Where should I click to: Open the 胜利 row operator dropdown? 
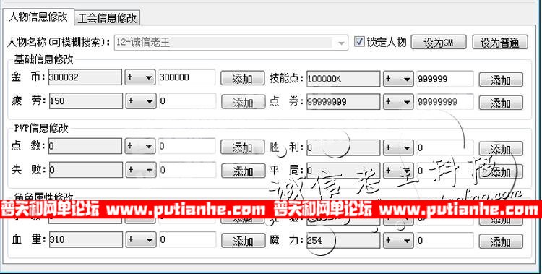tap(398, 147)
